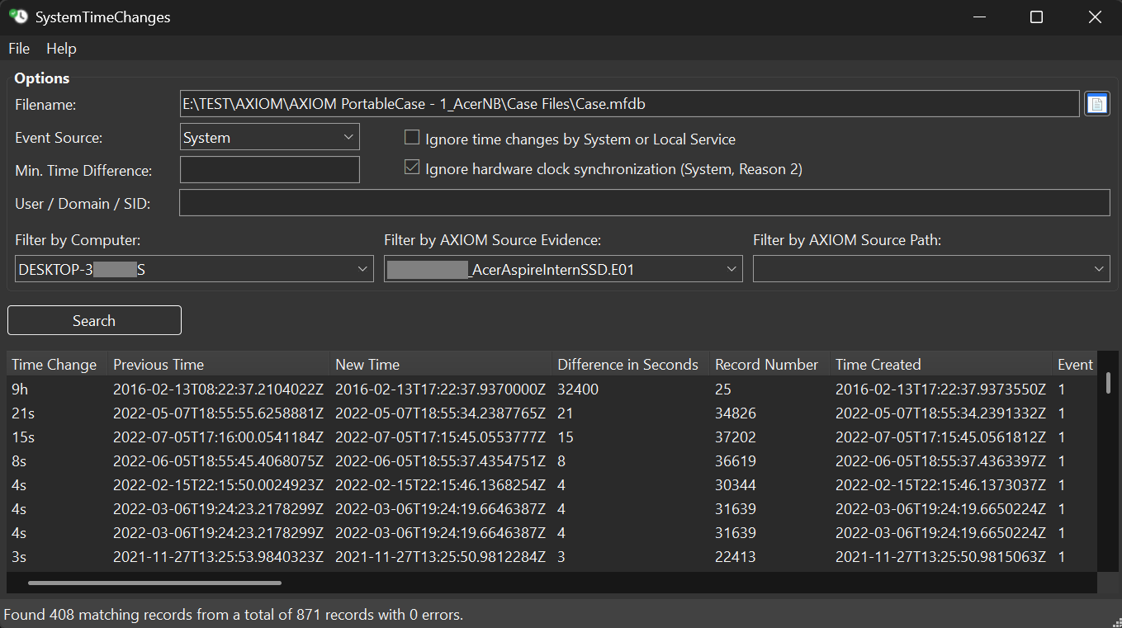Click new time 2022-05-07T18:55:34.2387765Z

[440, 413]
